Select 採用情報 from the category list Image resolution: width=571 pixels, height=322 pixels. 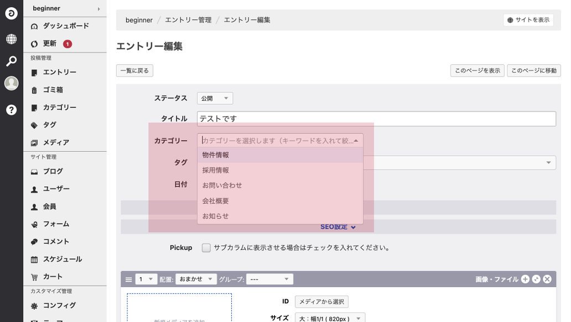coord(215,170)
